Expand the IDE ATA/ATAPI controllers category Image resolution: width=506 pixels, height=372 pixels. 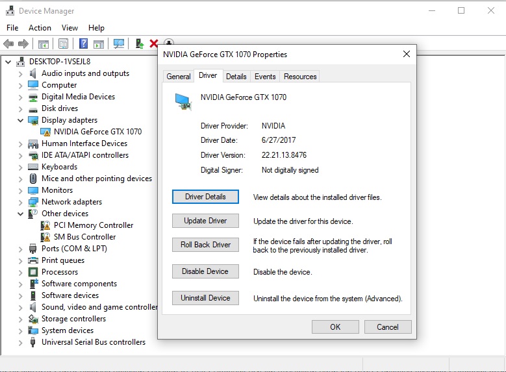click(x=20, y=156)
